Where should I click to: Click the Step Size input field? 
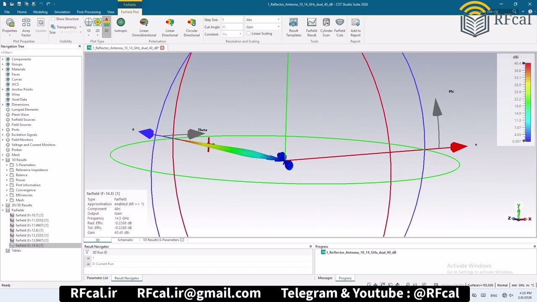[232, 20]
